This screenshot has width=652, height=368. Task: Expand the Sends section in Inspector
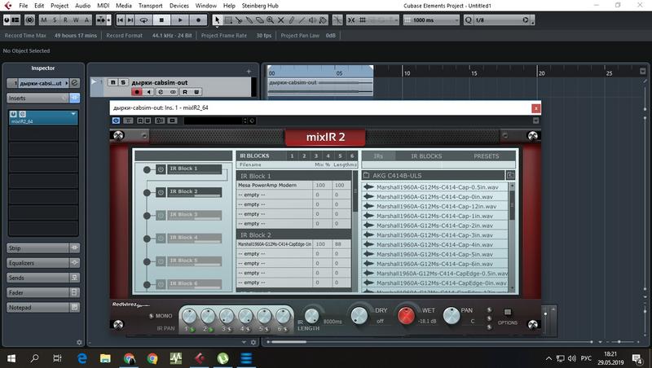(x=37, y=278)
